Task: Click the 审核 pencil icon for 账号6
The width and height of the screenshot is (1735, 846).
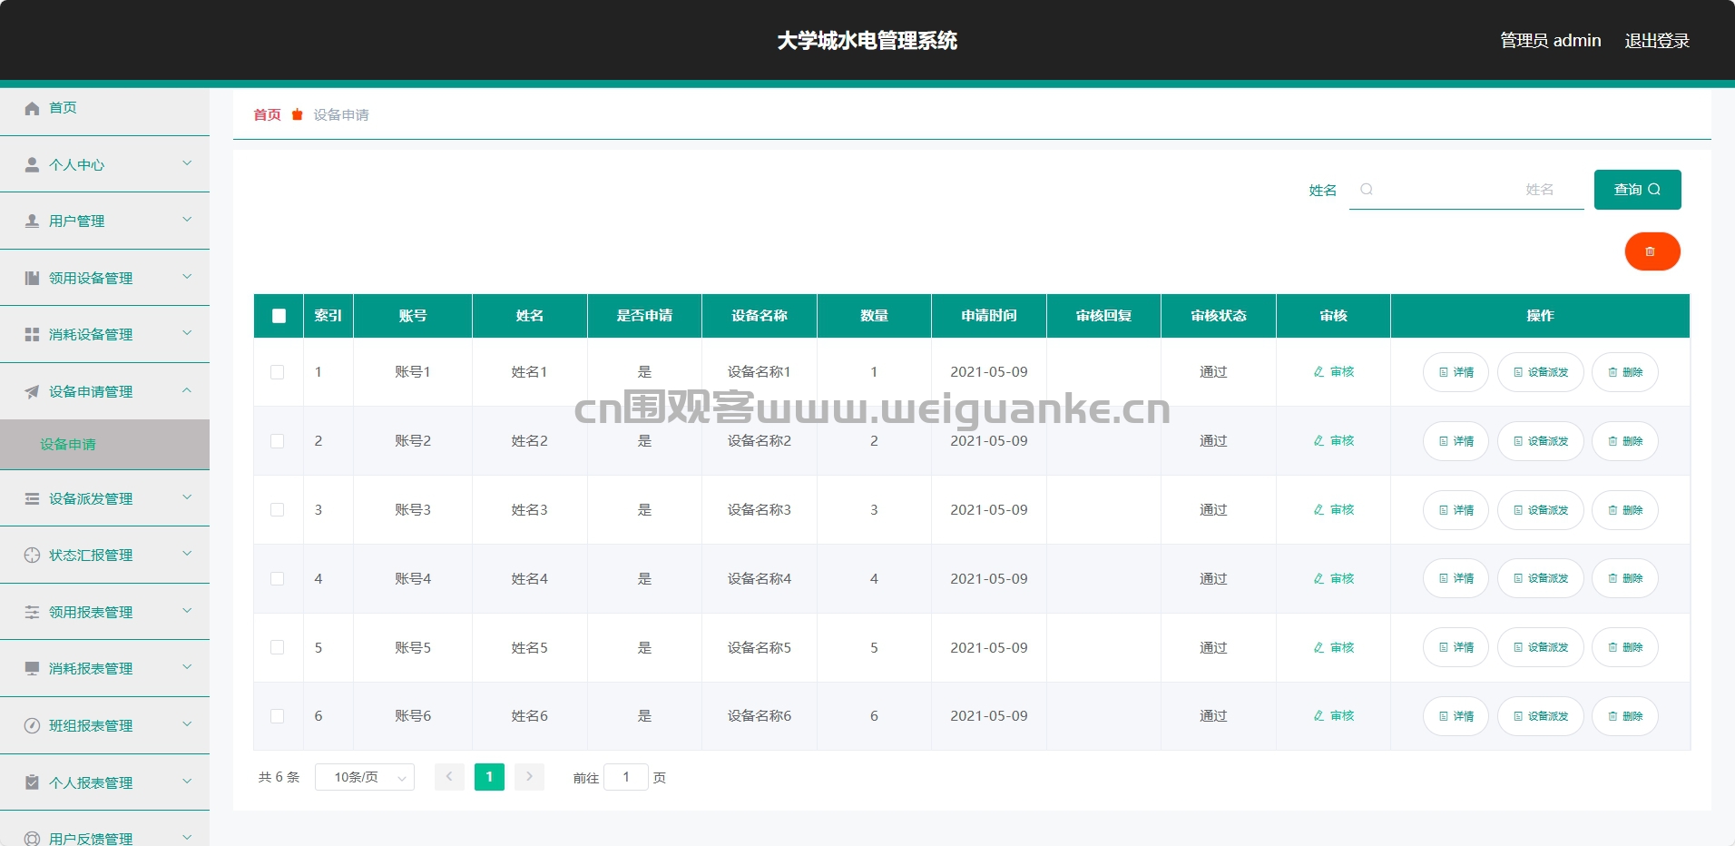Action: (1318, 716)
